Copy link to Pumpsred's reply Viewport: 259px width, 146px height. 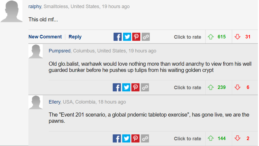click(145, 87)
